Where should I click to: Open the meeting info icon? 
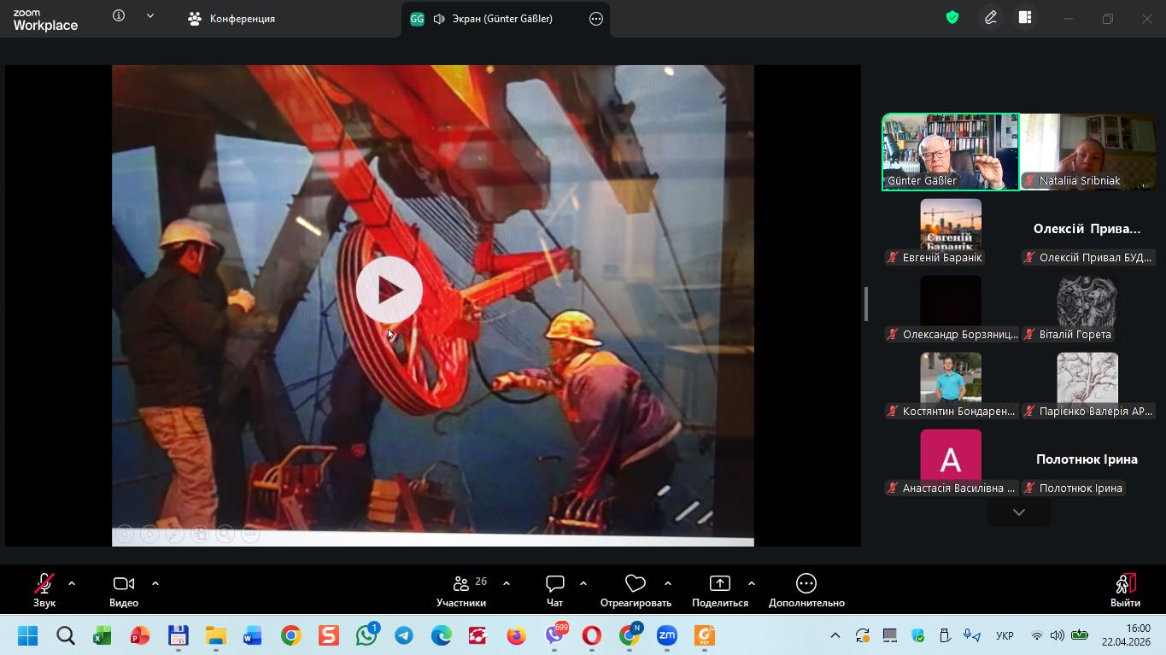pyautogui.click(x=119, y=16)
